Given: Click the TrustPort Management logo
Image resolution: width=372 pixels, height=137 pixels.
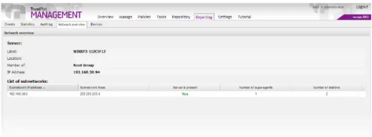Looking at the screenshot, I should 56,13.
